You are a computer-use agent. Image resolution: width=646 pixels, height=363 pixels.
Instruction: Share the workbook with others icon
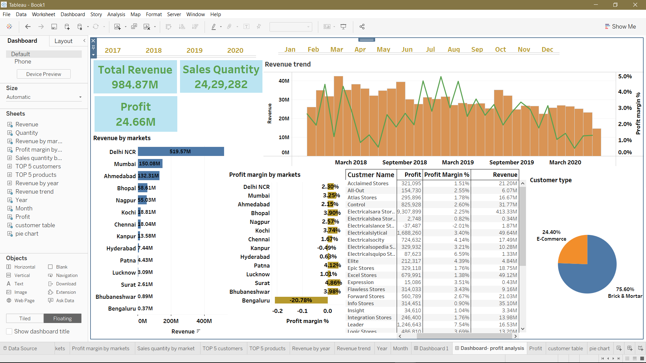tap(362, 27)
